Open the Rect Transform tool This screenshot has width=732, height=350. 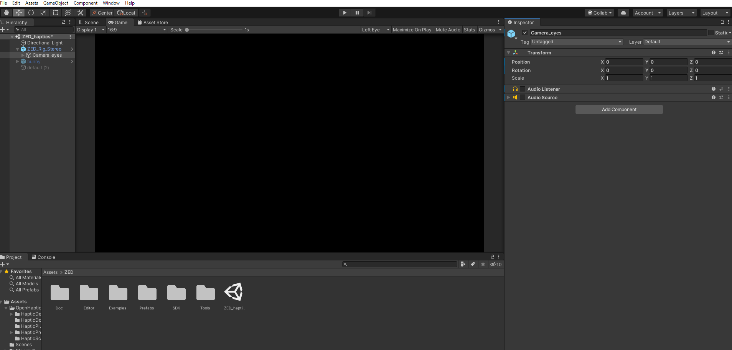[56, 12]
